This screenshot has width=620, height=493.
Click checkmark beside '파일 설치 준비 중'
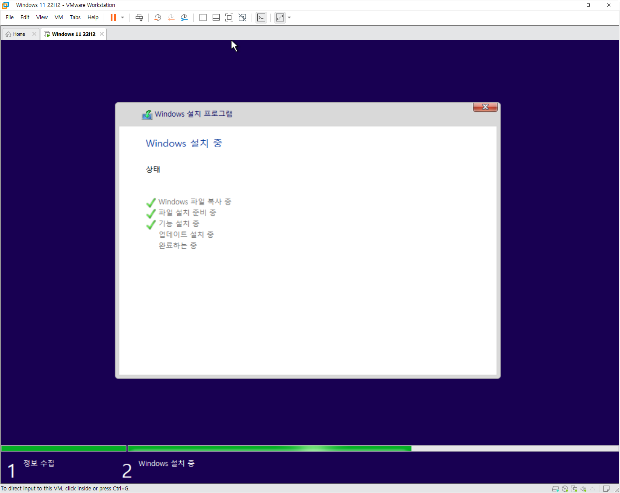(x=151, y=214)
